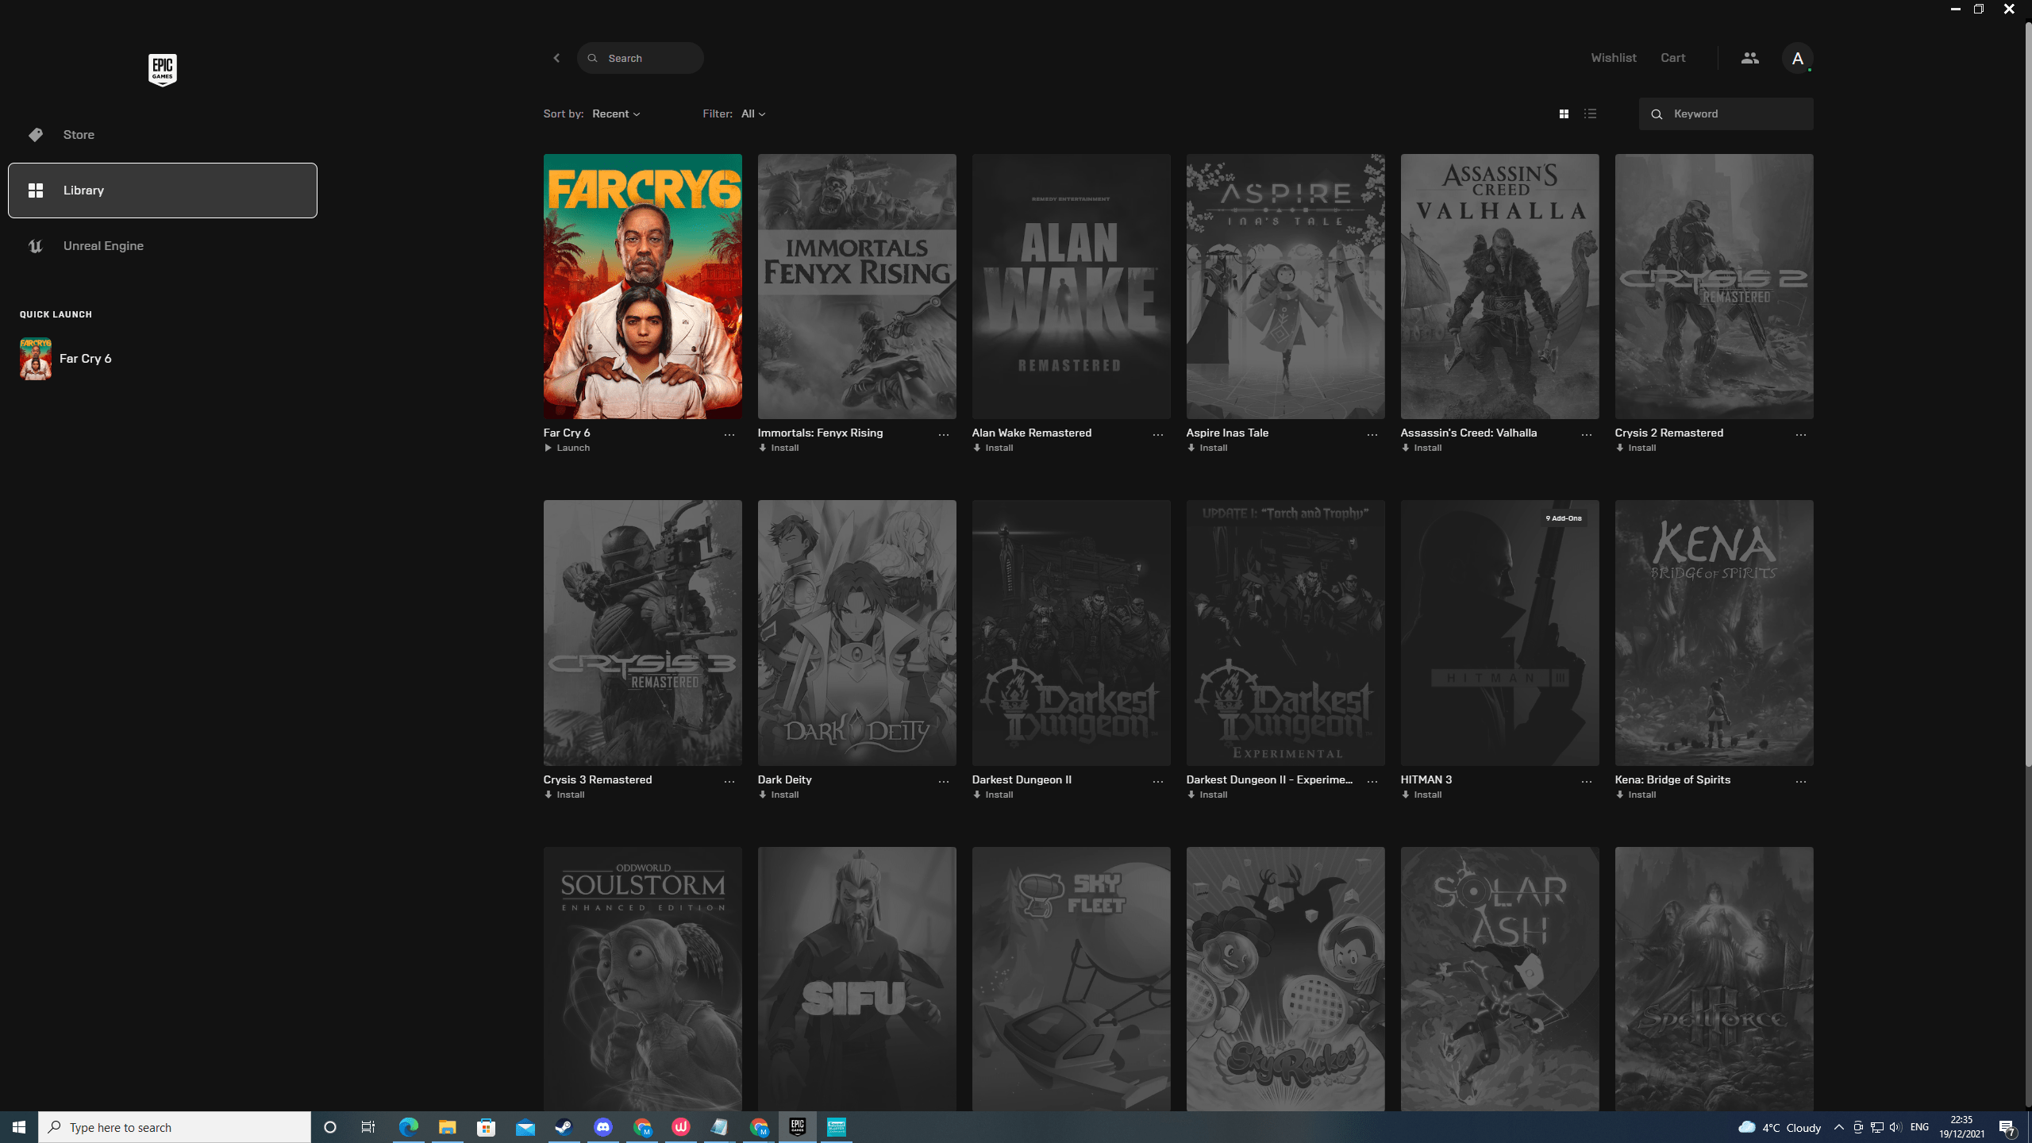The width and height of the screenshot is (2032, 1143).
Task: Open Discord from the taskbar
Action: pyautogui.click(x=603, y=1127)
